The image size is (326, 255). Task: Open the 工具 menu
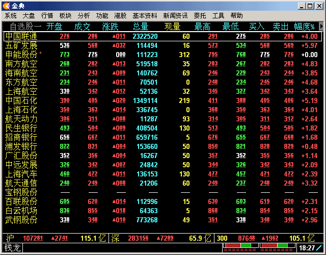point(218,16)
